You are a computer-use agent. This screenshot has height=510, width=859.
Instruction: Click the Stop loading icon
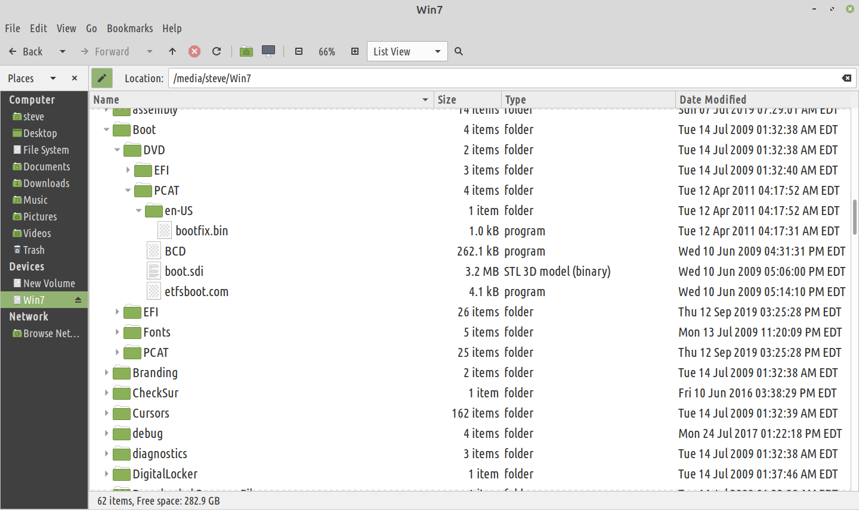tap(194, 52)
